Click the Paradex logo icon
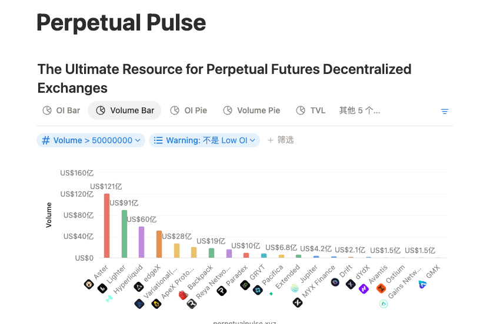The image size is (503, 324). (221, 290)
